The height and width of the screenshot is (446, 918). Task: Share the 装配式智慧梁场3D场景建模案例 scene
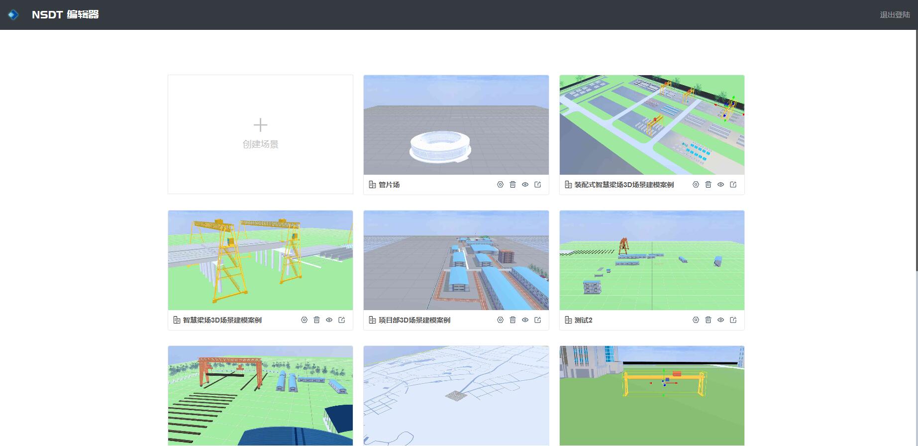(733, 185)
